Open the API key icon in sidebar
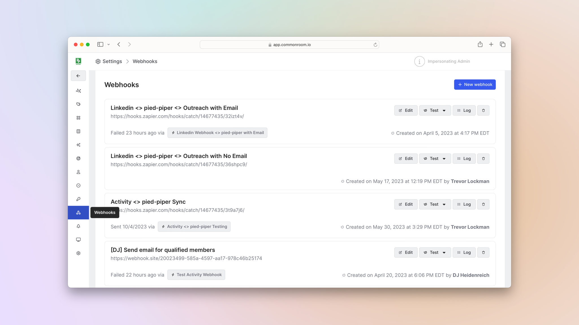 [78, 199]
